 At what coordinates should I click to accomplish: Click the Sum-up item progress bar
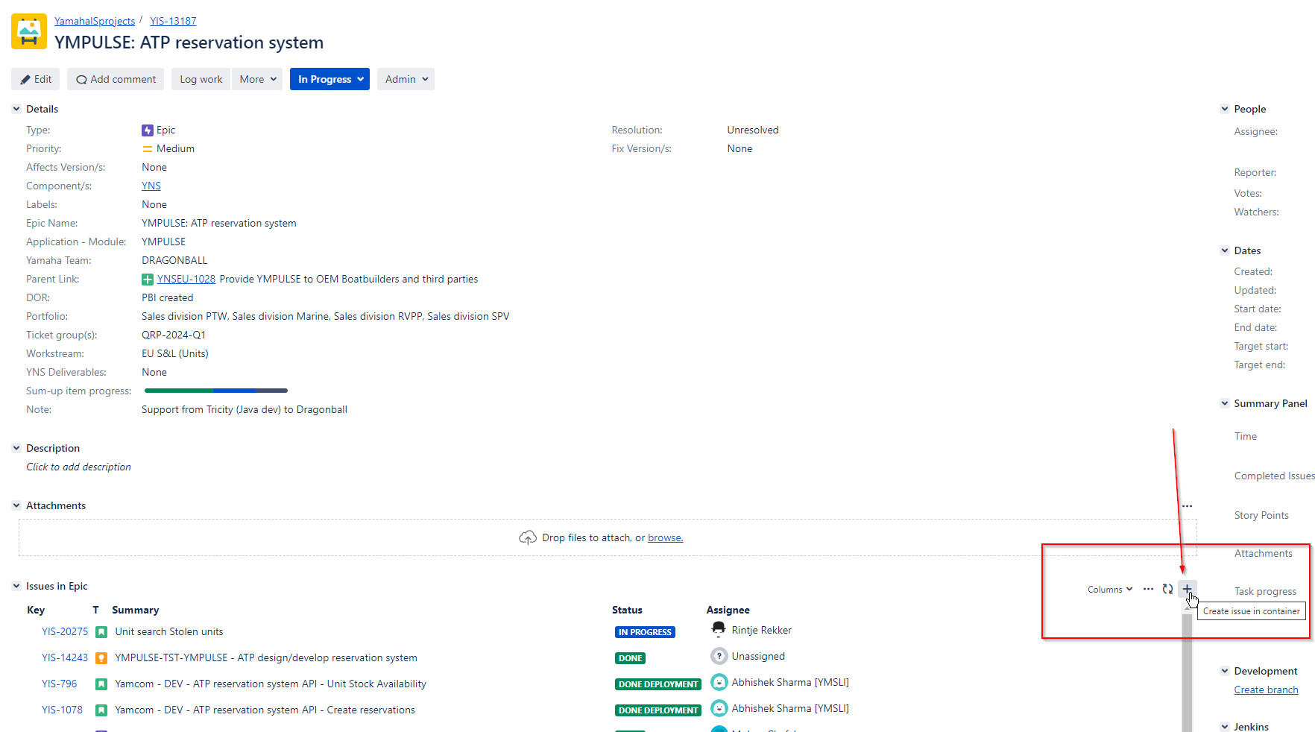pos(215,391)
